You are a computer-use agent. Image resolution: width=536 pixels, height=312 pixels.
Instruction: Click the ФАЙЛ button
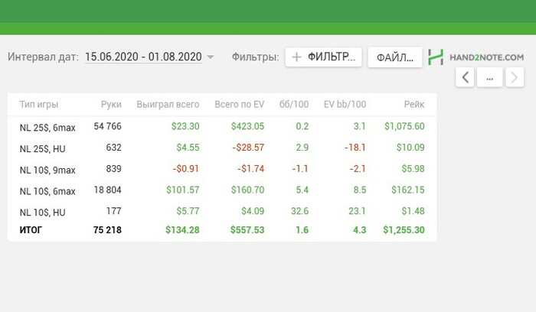pyautogui.click(x=394, y=57)
